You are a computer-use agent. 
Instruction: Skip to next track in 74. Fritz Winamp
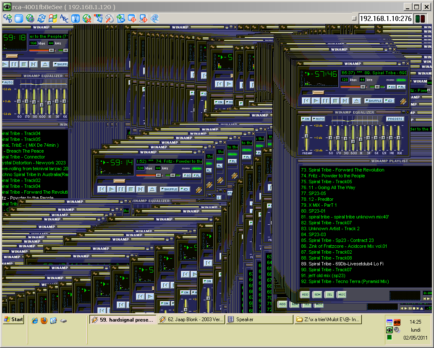pos(141,190)
